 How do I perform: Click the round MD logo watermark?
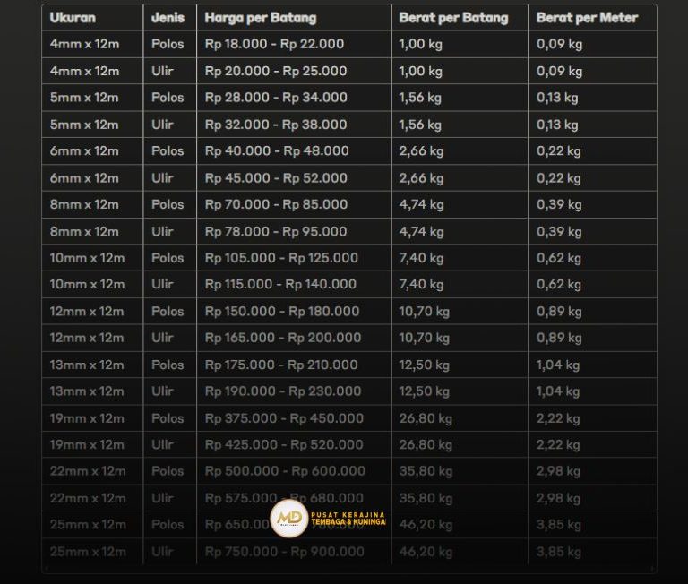pos(288,518)
